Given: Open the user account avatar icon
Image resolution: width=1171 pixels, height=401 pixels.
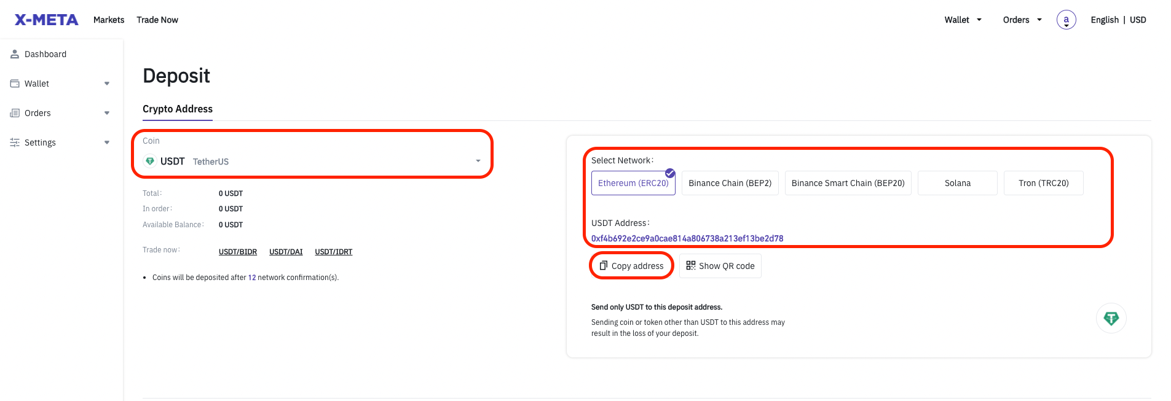Looking at the screenshot, I should [1066, 20].
